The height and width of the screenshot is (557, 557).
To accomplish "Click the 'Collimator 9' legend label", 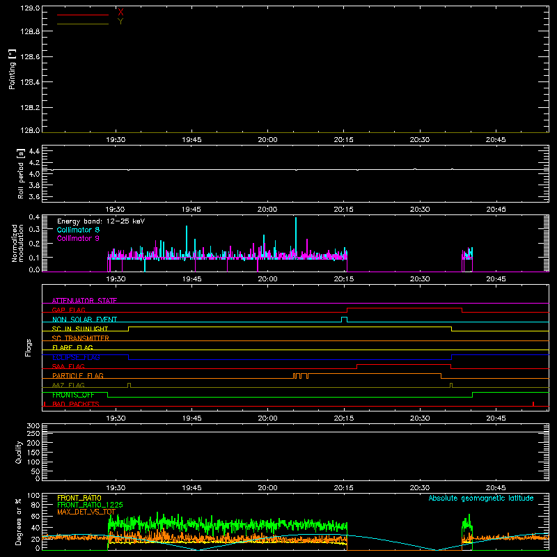I will pos(78,238).
